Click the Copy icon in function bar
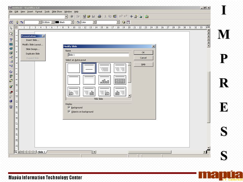Viewport: 243px width, 182px height. 110,16
